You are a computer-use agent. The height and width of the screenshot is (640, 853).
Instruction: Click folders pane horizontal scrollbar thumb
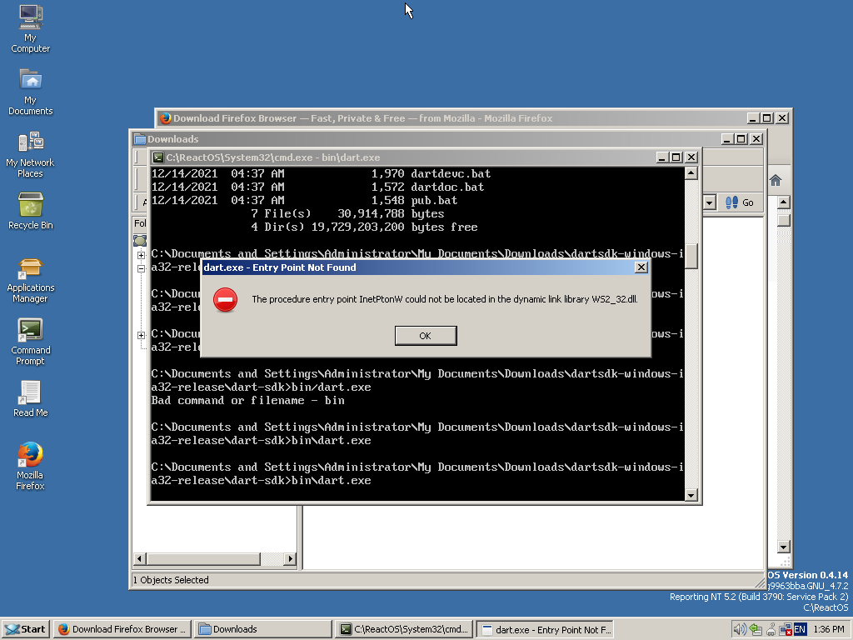click(x=204, y=559)
